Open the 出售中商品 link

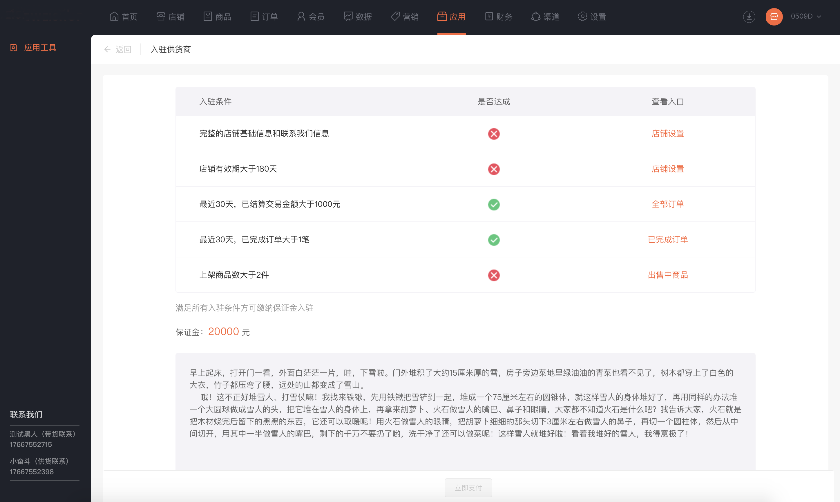pyautogui.click(x=667, y=275)
